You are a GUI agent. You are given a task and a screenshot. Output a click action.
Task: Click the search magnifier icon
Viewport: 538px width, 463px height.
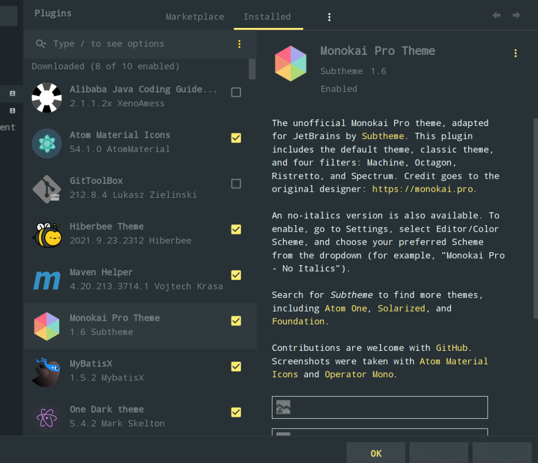coord(41,44)
